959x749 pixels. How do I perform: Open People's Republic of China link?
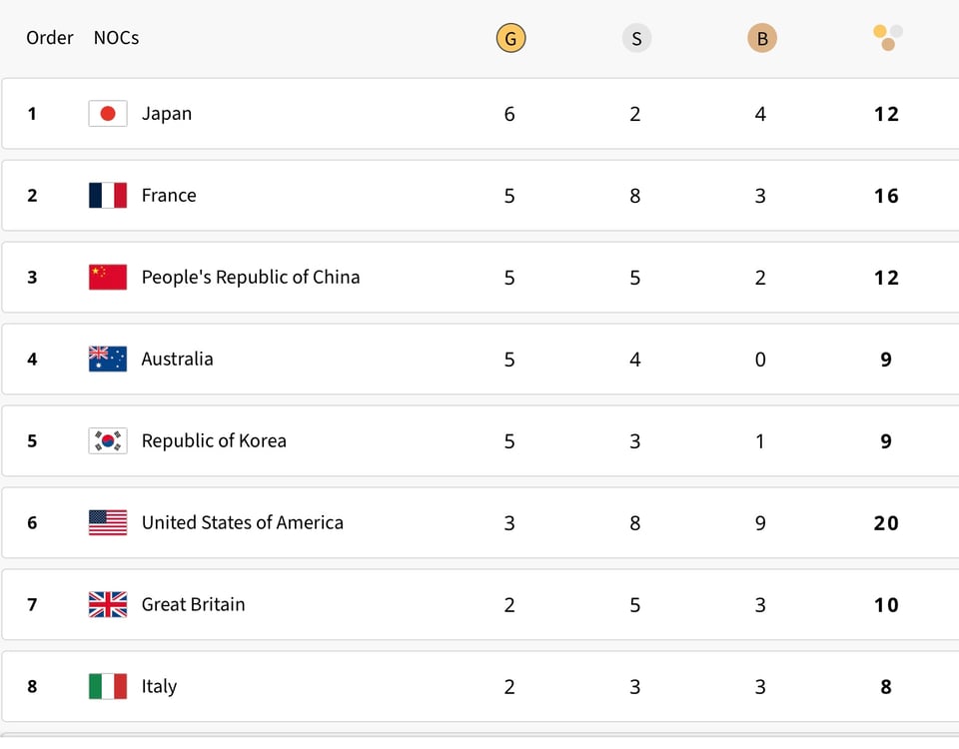(x=251, y=278)
